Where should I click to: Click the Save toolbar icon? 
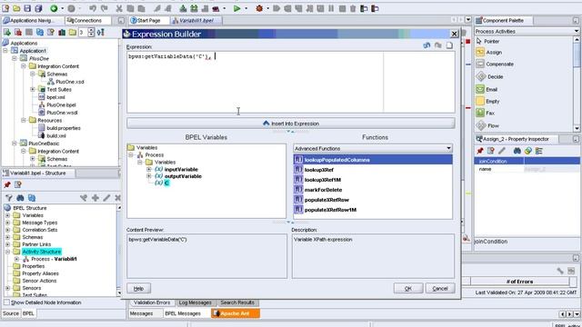27,8
